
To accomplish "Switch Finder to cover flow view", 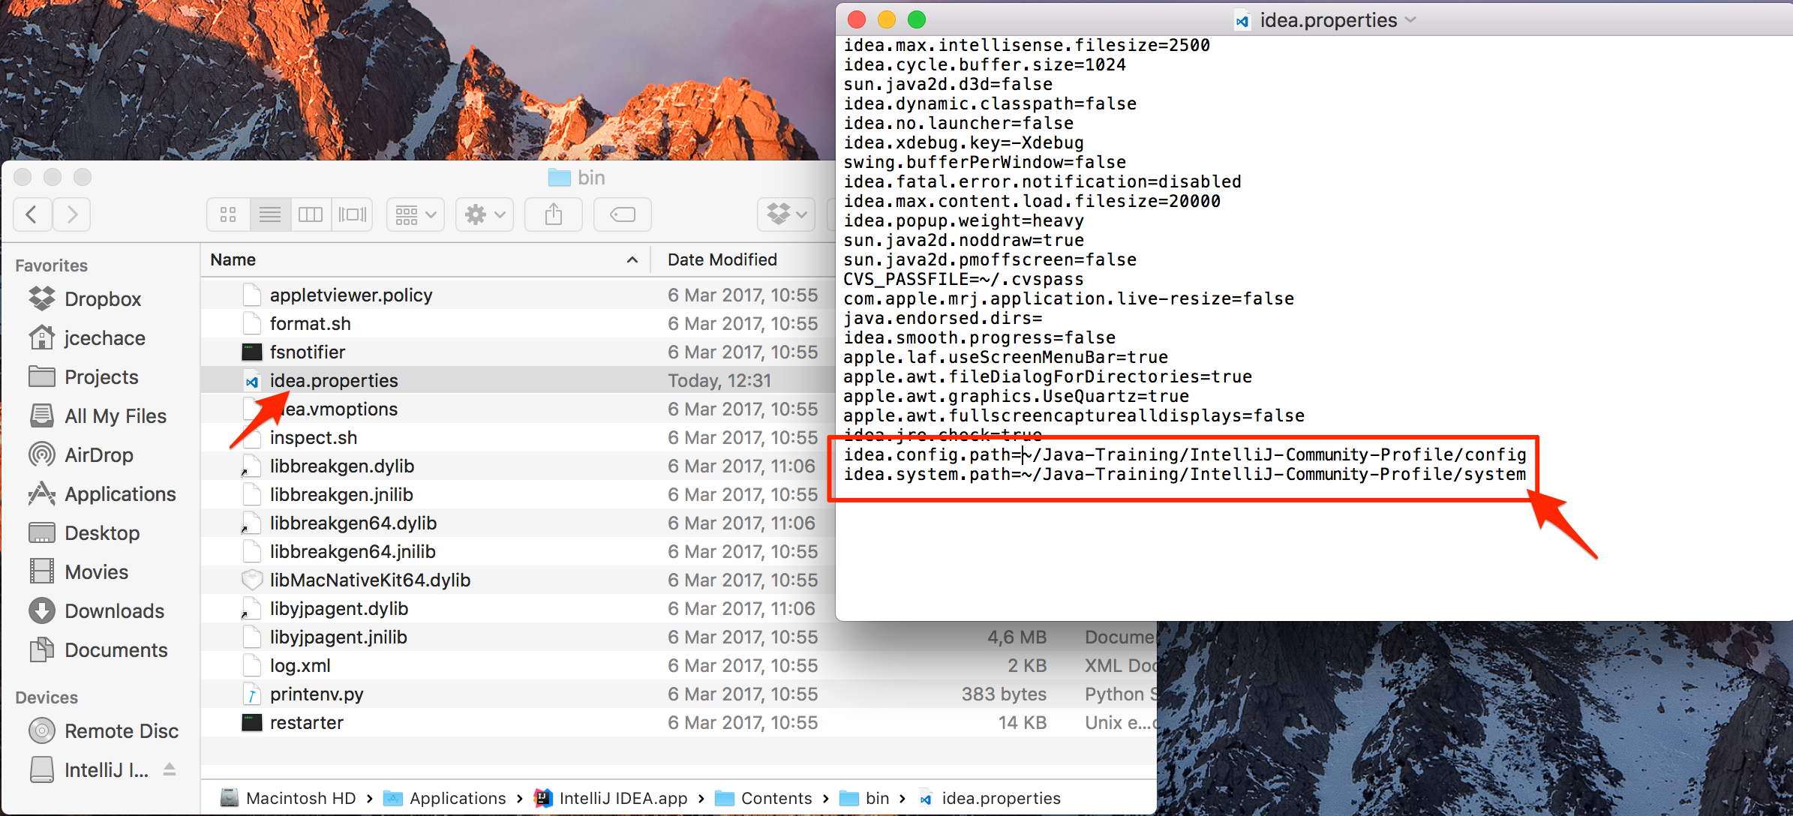I will (x=352, y=215).
